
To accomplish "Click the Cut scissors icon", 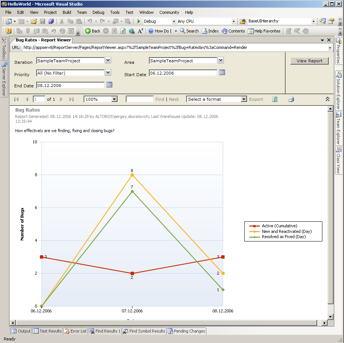I will pyautogui.click(x=62, y=21).
